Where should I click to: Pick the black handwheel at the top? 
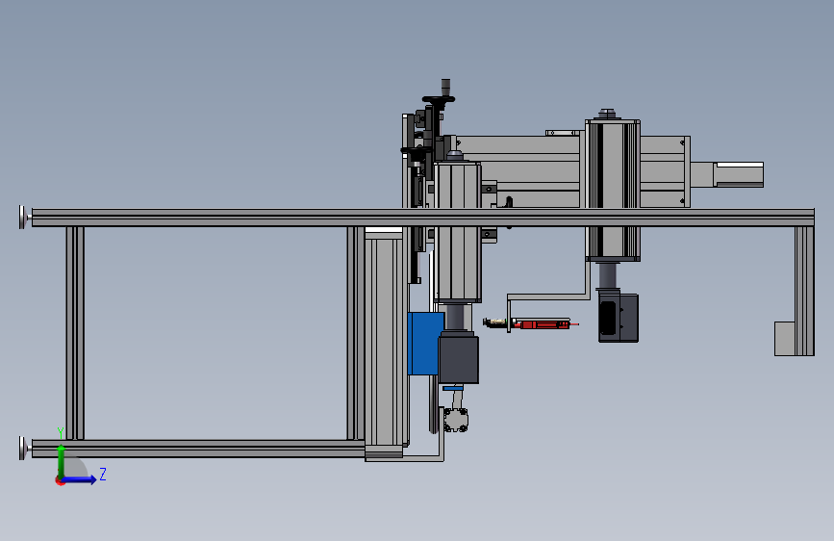click(x=439, y=99)
